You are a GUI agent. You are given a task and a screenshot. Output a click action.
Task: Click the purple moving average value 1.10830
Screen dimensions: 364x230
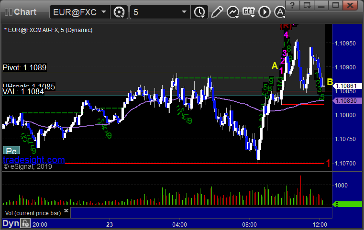click(347, 101)
